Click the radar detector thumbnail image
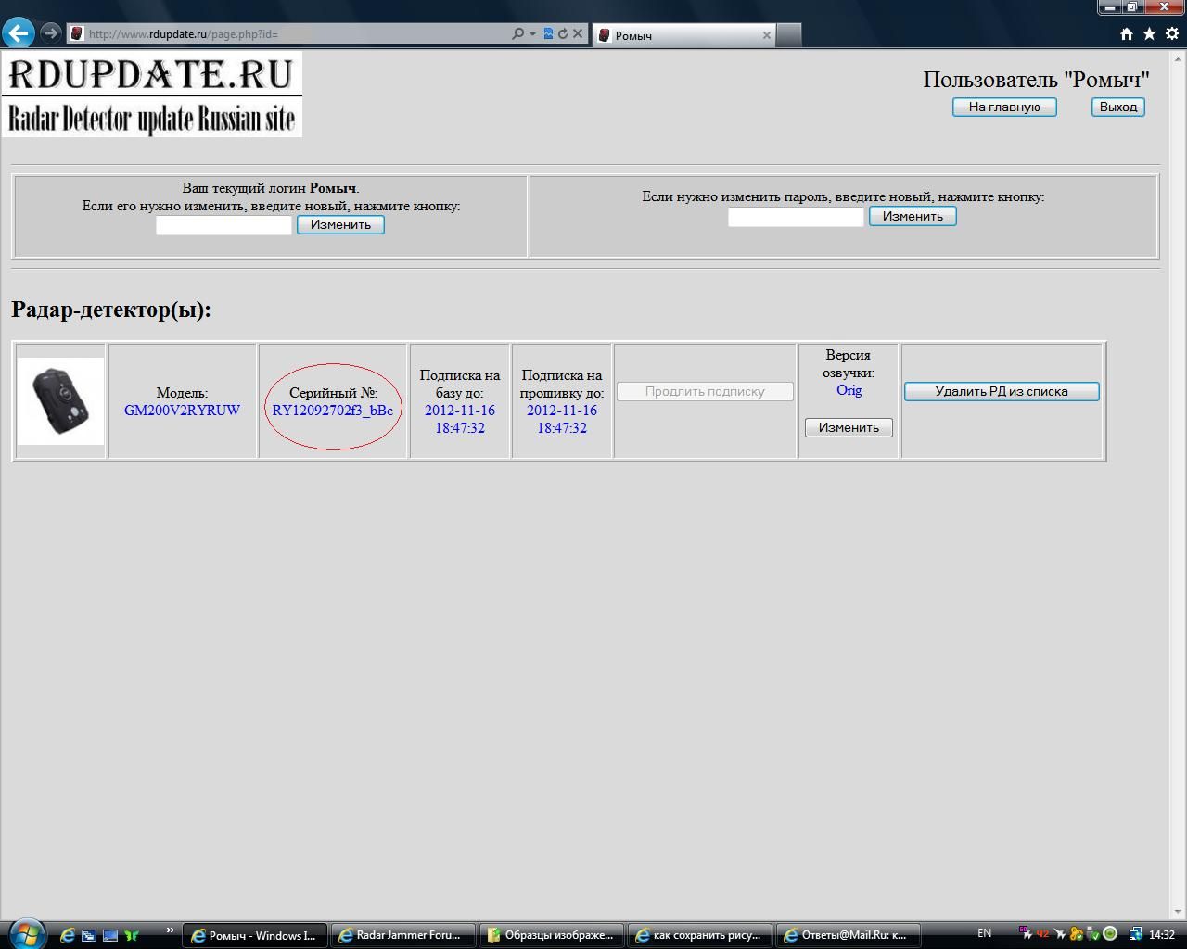 click(60, 401)
